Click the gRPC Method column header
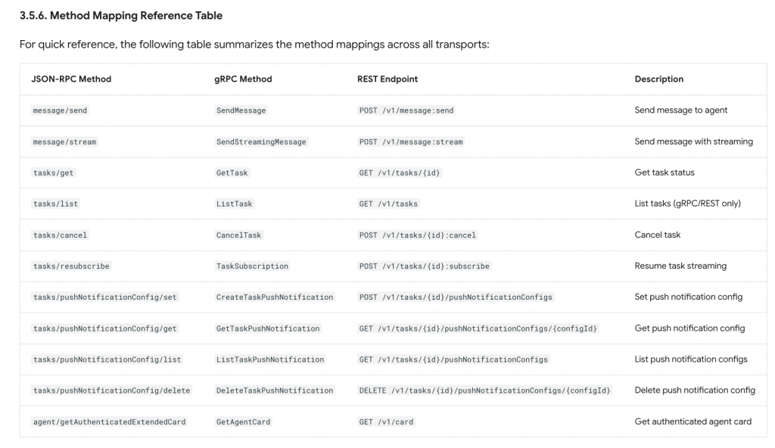Screen dimensions: 775x448 (x=243, y=79)
